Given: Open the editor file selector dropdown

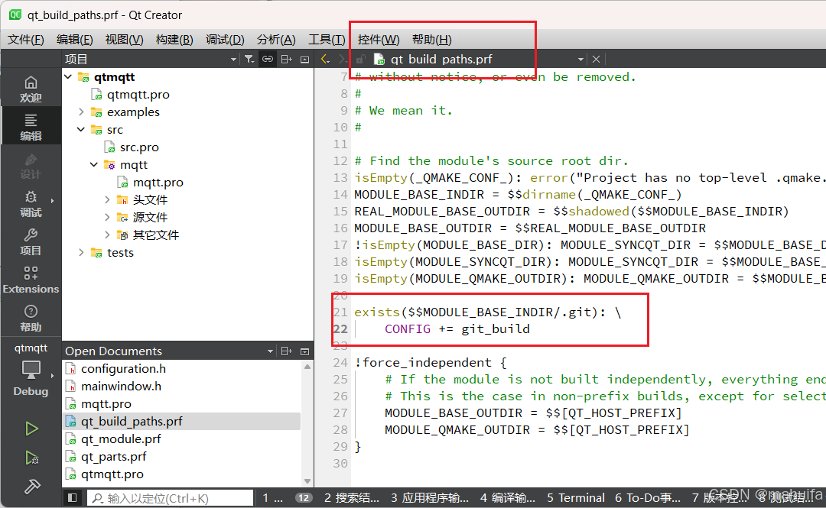Looking at the screenshot, I should coord(580,59).
